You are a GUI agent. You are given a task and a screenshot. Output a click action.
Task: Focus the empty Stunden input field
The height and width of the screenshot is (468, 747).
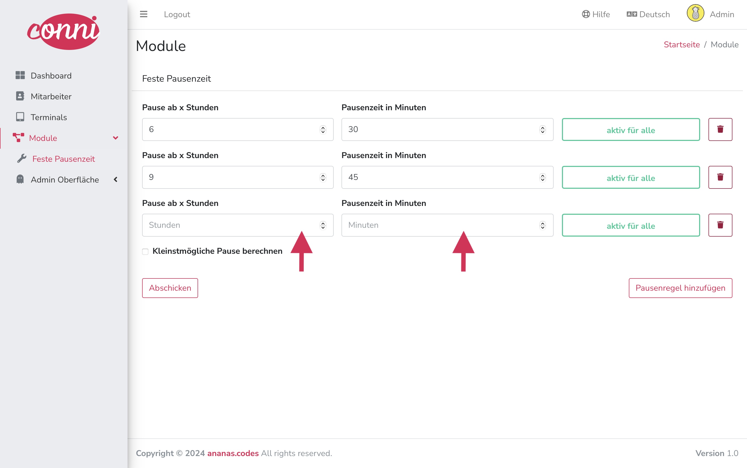point(238,225)
